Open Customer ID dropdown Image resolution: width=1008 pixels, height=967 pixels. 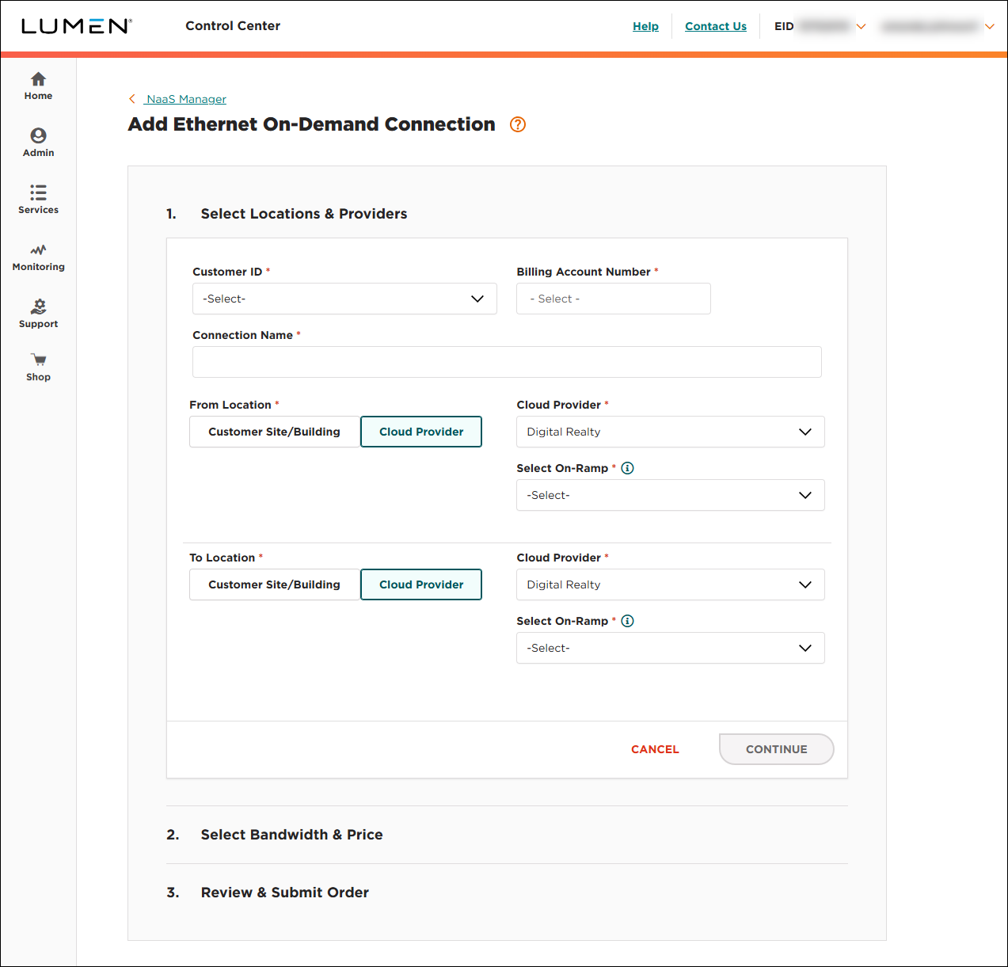click(x=344, y=299)
